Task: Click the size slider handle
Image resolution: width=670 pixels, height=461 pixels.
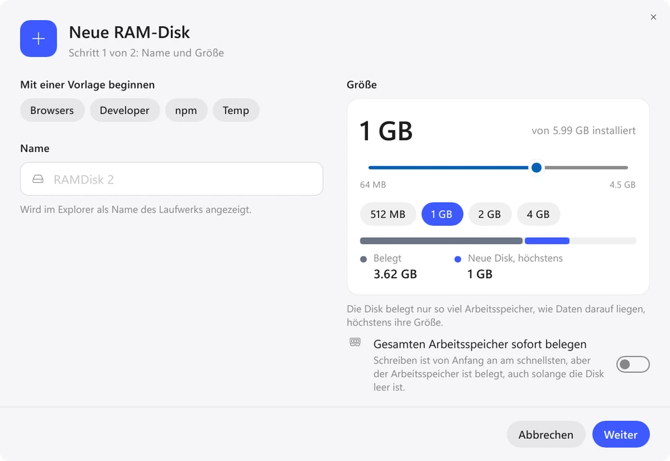Action: pyautogui.click(x=536, y=168)
